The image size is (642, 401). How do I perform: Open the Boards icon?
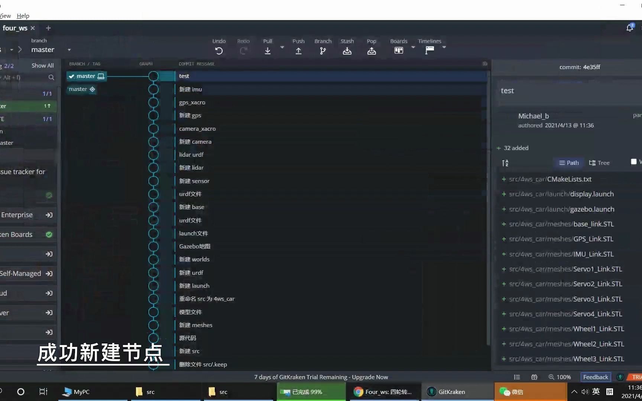click(399, 50)
